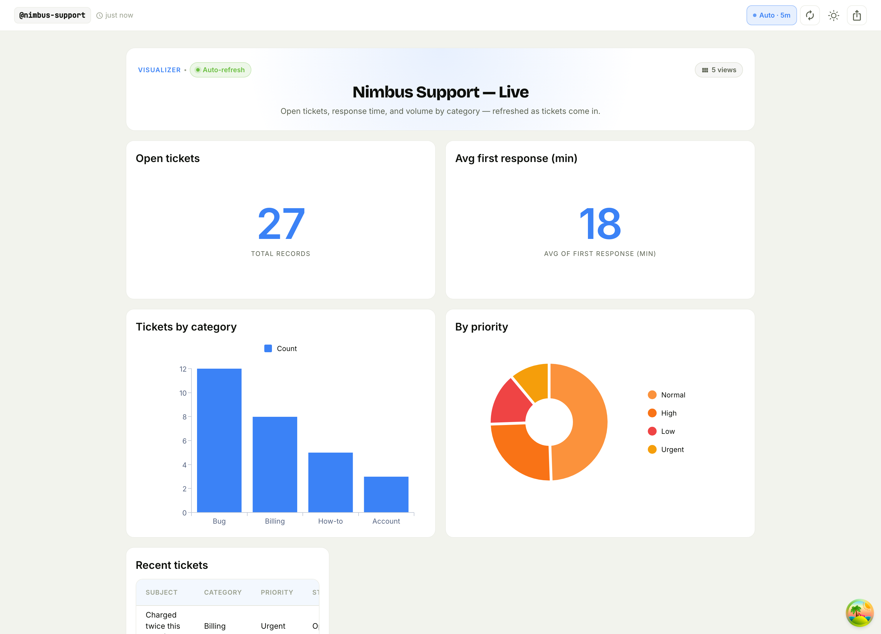The height and width of the screenshot is (634, 881).
Task: Click the @nimbus-support handle
Action: (x=53, y=15)
